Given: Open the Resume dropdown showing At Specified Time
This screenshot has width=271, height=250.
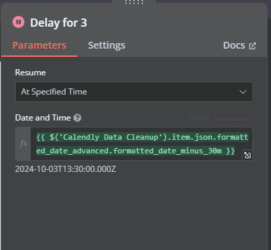Looking at the screenshot, I should [134, 92].
